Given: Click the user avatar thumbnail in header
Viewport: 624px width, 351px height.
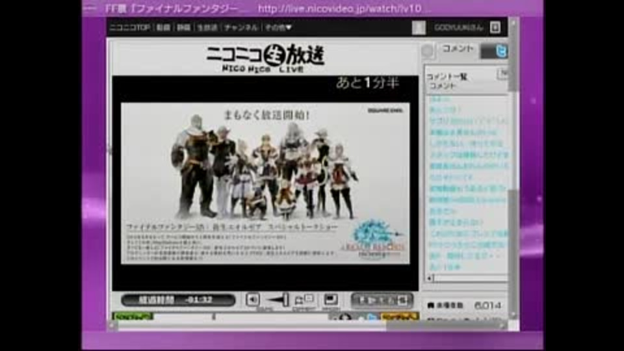Looking at the screenshot, I should pyautogui.click(x=419, y=27).
